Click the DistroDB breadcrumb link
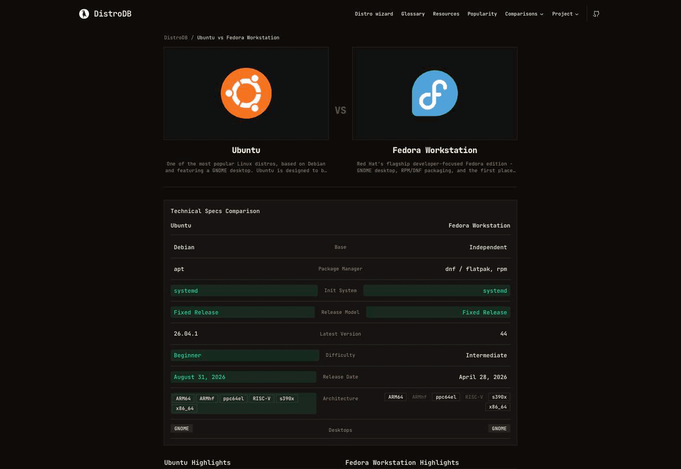Viewport: 681px width, 469px height. (x=176, y=38)
